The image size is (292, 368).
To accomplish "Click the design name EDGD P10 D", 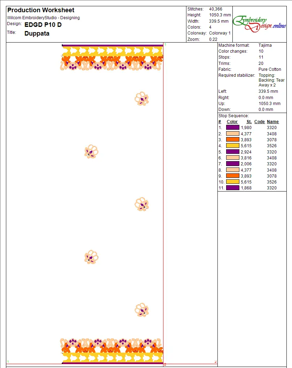I will click(43, 25).
